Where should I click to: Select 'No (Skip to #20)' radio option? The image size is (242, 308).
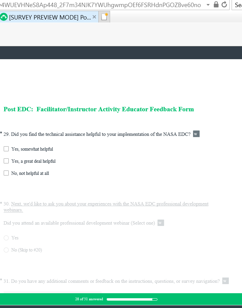(x=6, y=250)
